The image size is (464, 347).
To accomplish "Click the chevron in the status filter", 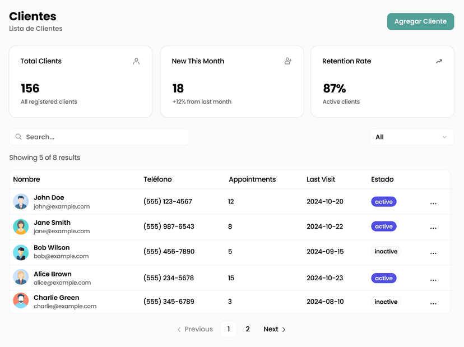I will [444, 137].
